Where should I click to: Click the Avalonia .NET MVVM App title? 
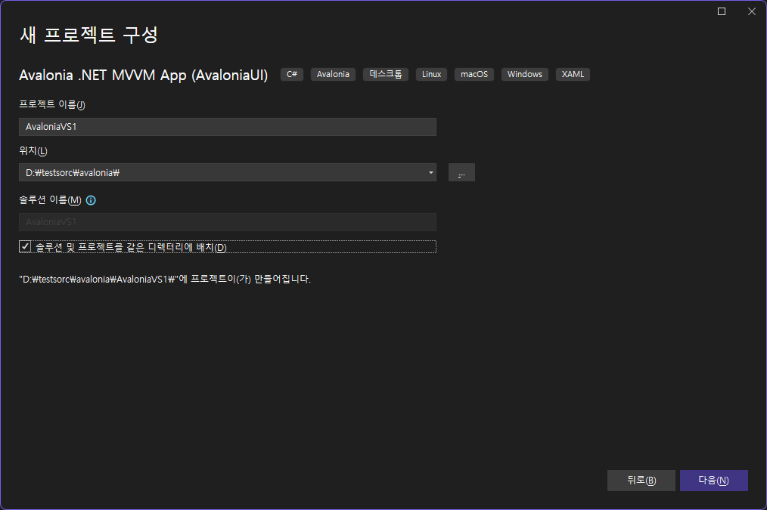[143, 76]
